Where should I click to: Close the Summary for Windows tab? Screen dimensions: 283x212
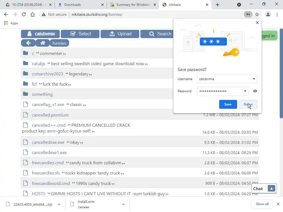(155, 5)
